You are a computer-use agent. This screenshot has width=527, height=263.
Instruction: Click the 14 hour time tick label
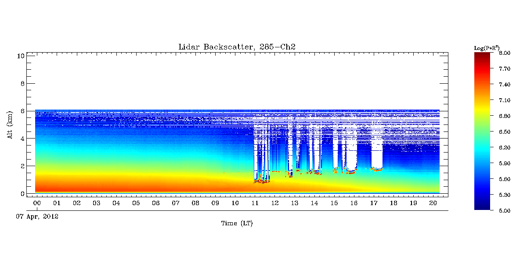pos(314,203)
